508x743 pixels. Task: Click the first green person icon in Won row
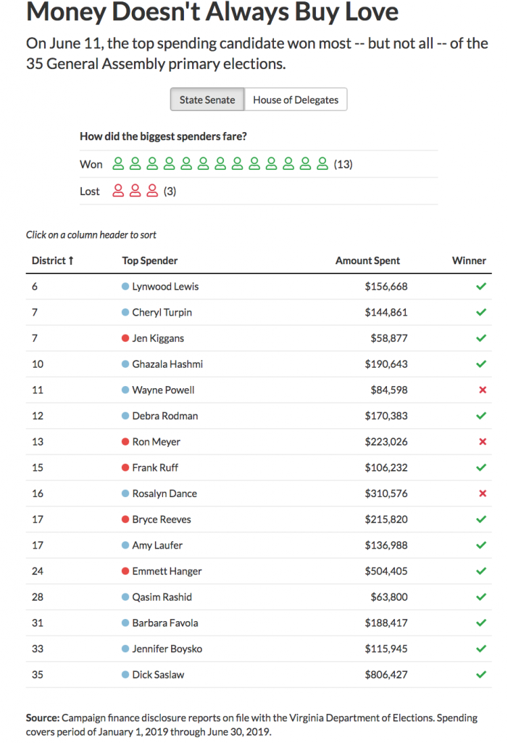tap(118, 164)
